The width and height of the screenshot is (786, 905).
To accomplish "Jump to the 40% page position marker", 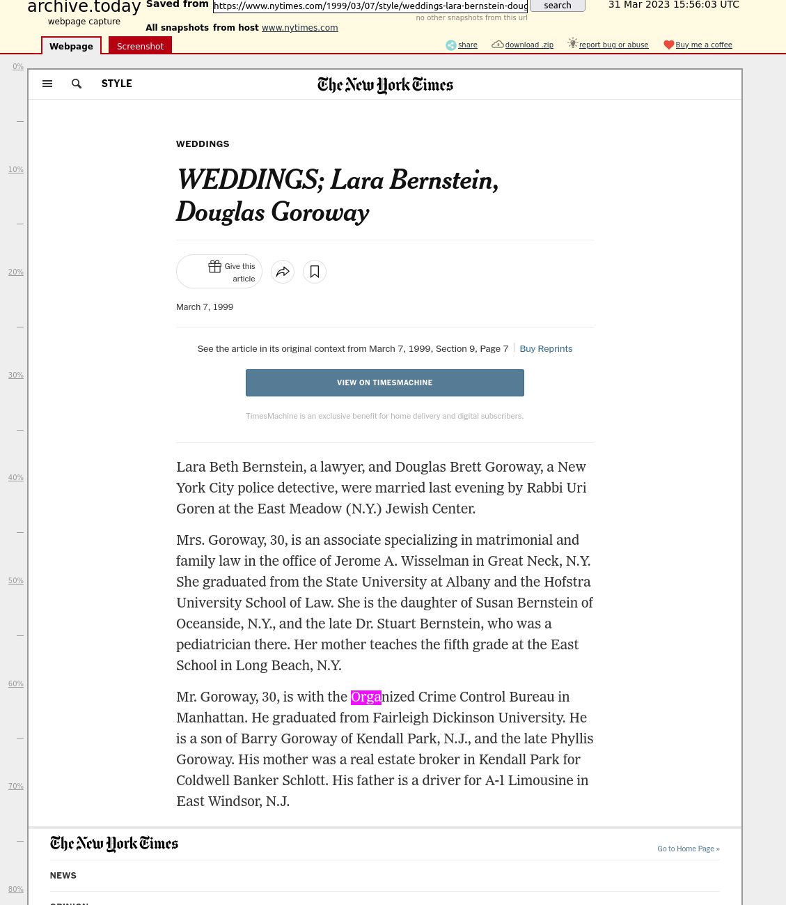I will (x=16, y=478).
